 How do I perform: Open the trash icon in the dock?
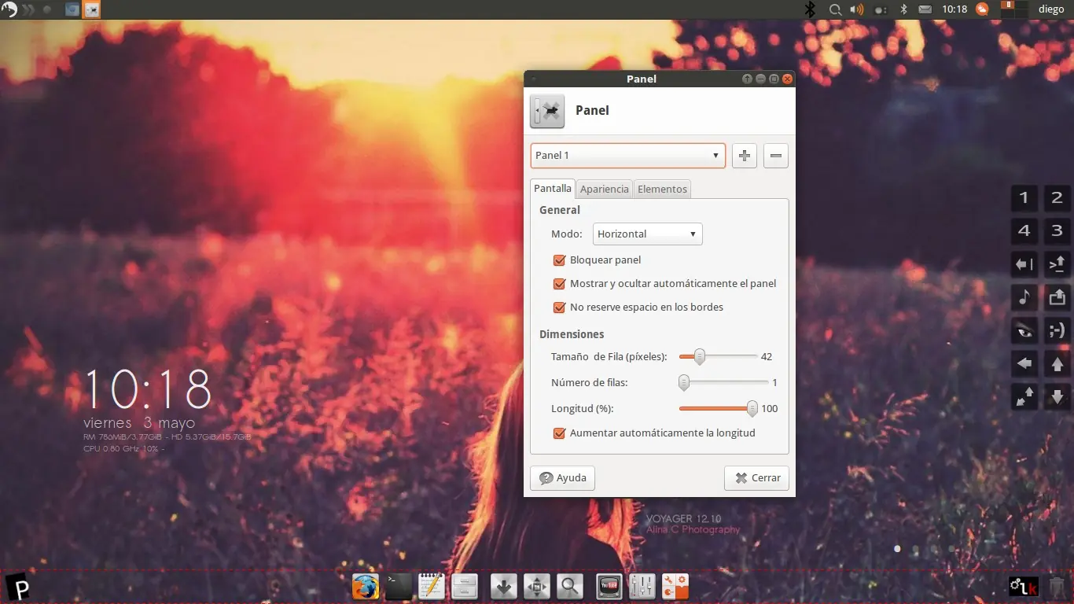[1057, 587]
